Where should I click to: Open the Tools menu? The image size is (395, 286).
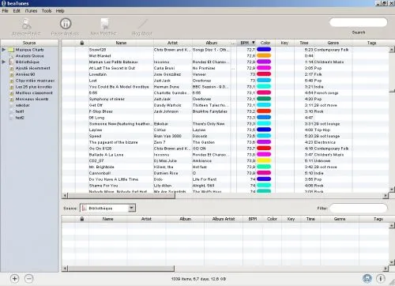[x=47, y=11]
